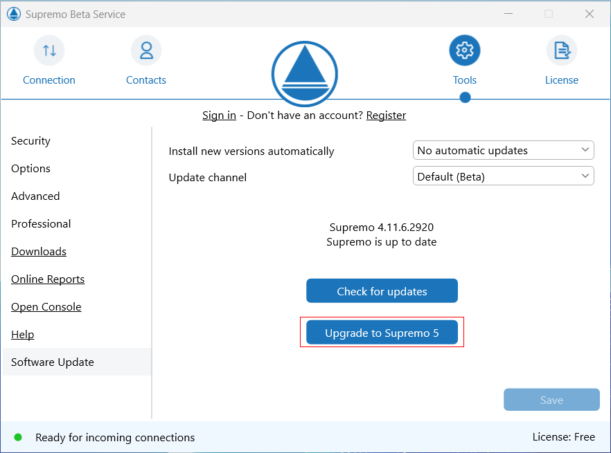Open the Security settings section
The image size is (611, 453).
pos(30,141)
